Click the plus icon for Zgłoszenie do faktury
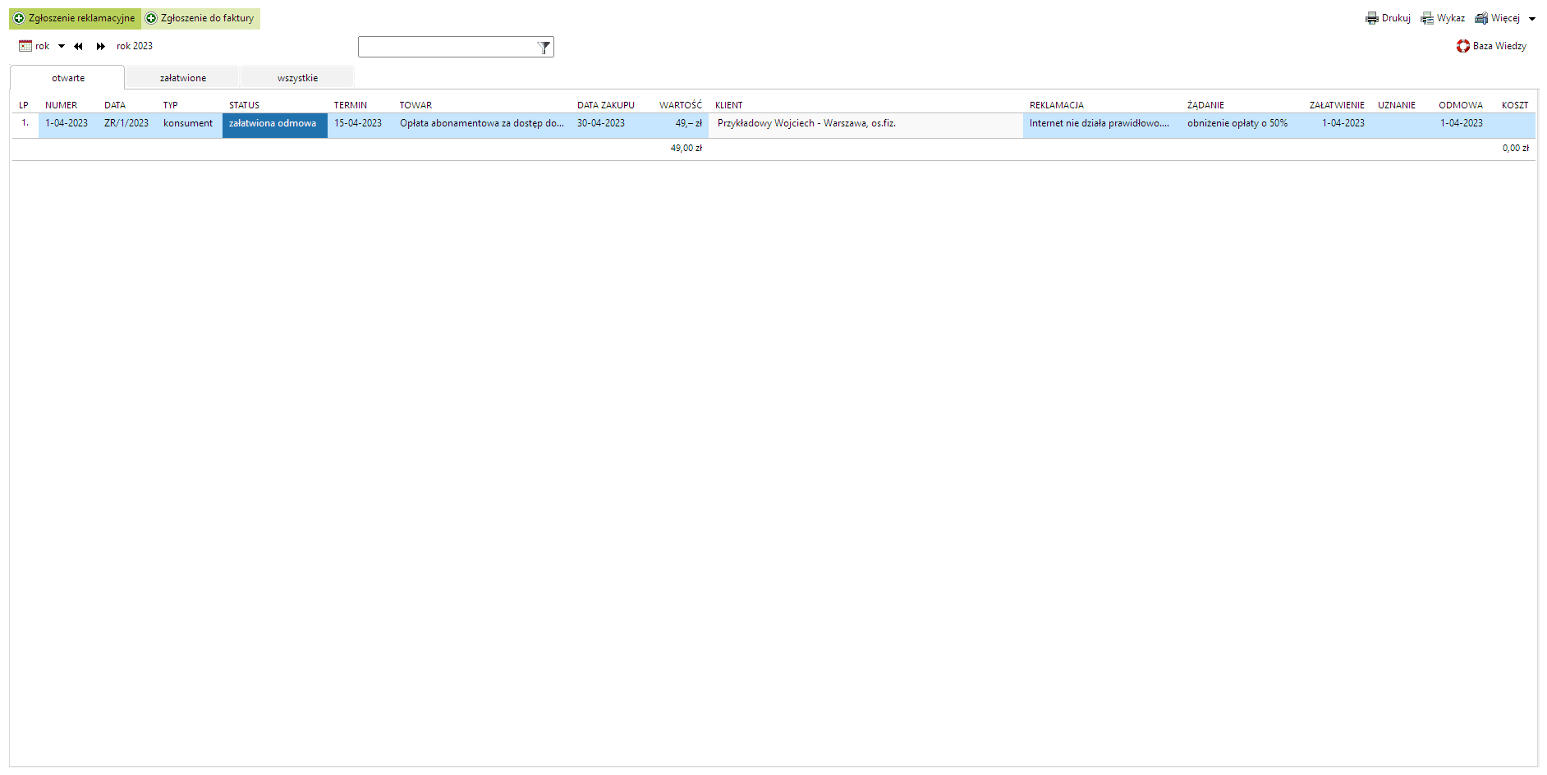Viewport: 1547px width, 775px height. [x=151, y=18]
